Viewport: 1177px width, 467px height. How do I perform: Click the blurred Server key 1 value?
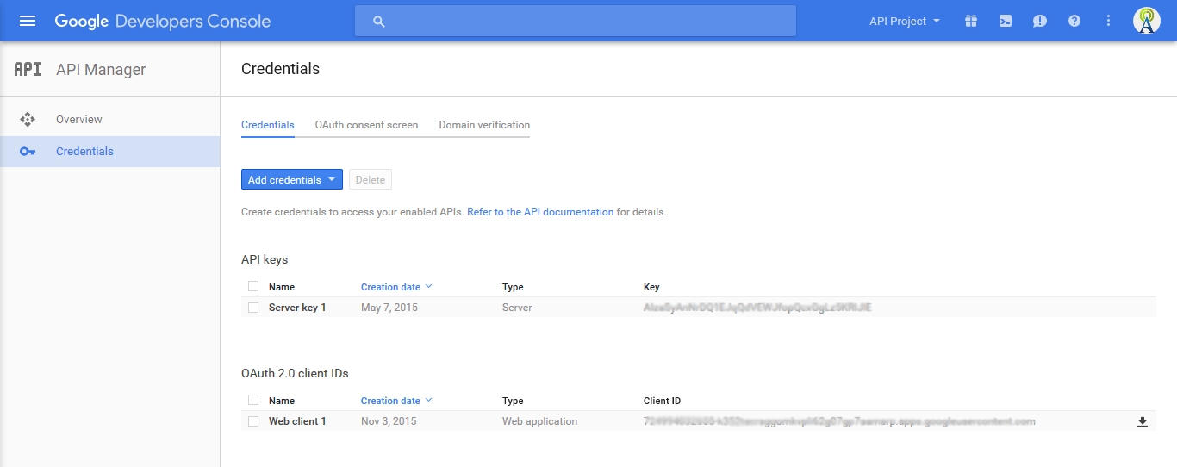click(x=757, y=308)
